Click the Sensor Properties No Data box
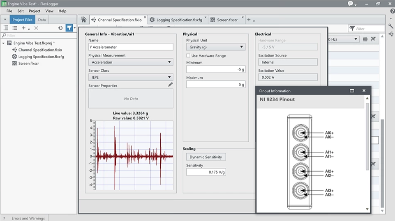395x221 pixels. (131, 98)
